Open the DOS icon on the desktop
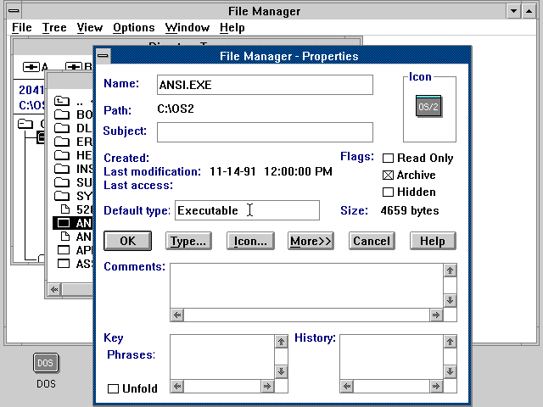The image size is (543, 407). coord(46,363)
